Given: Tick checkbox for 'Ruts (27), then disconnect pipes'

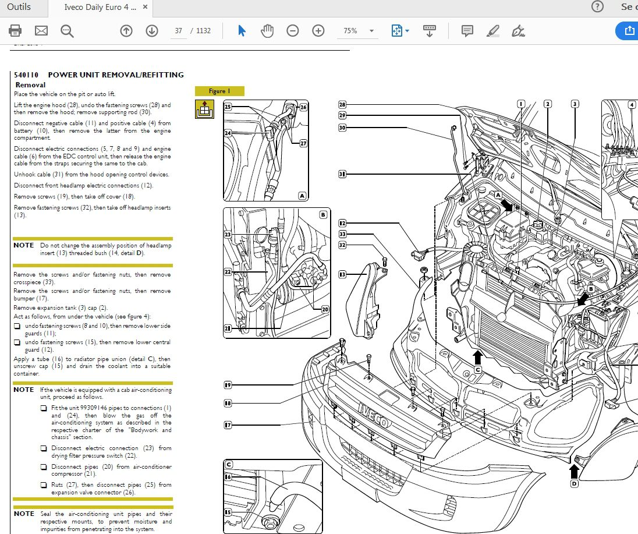Looking at the screenshot, I should [44, 485].
